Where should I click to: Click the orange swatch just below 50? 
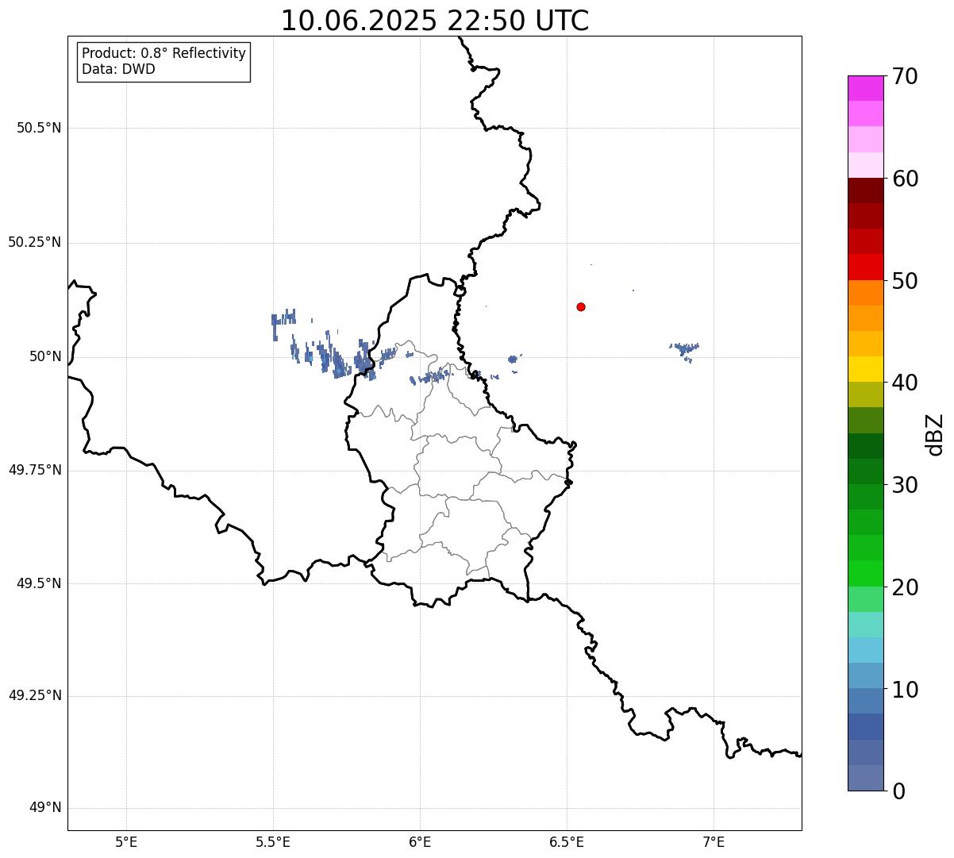tap(865, 293)
